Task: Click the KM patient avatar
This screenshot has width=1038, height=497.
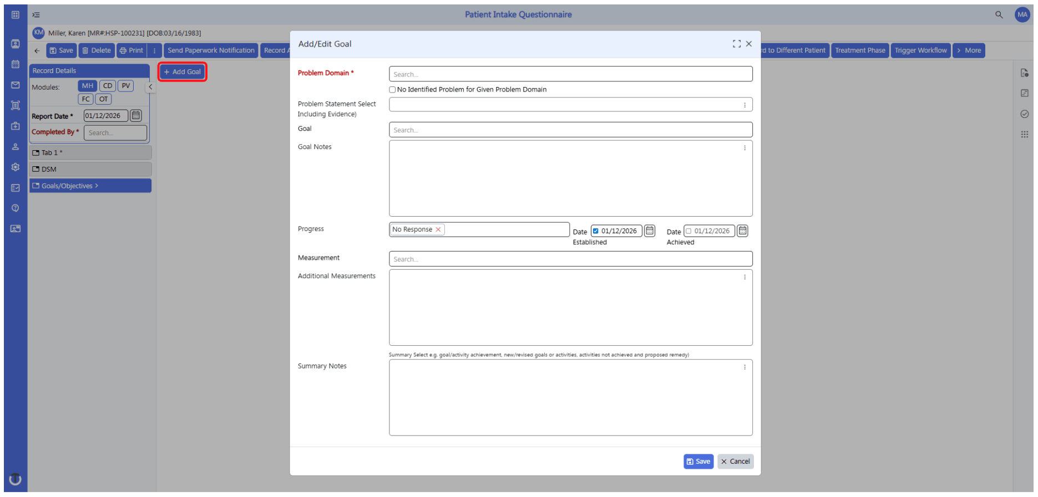Action: pyautogui.click(x=38, y=33)
